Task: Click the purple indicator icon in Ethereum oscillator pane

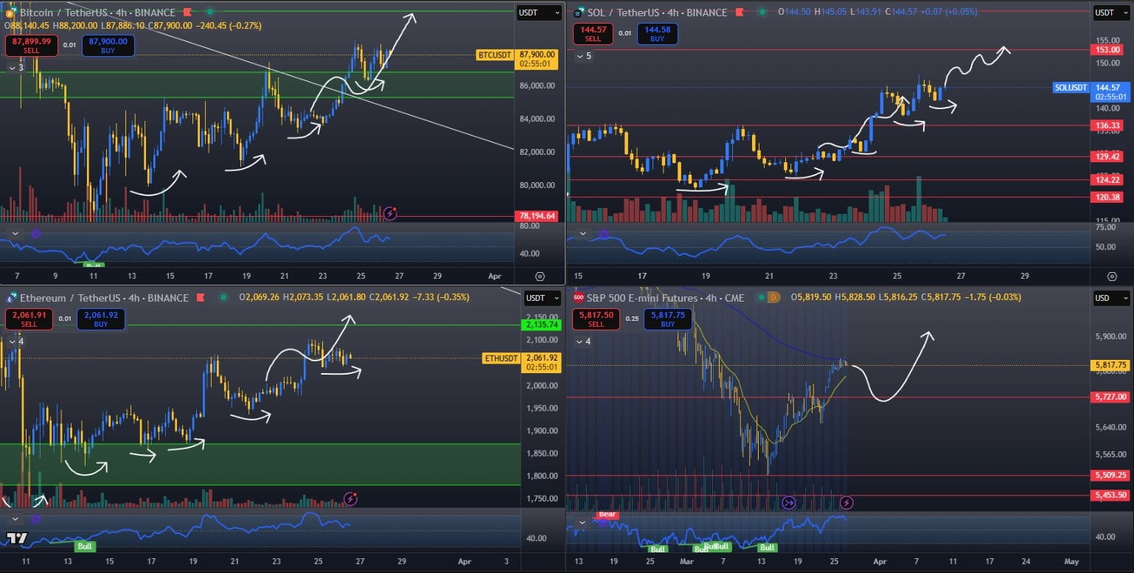Action: (35, 519)
